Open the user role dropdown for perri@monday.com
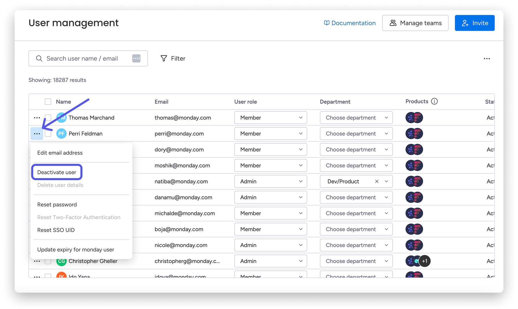Image resolution: width=518 pixels, height=309 pixels. tap(271, 134)
